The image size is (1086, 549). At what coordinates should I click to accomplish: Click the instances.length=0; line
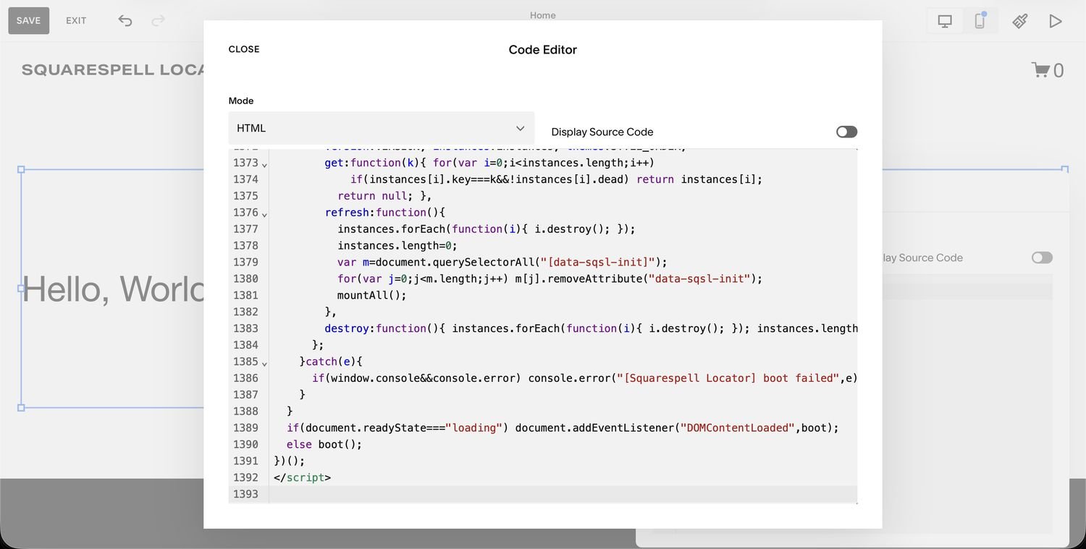397,245
